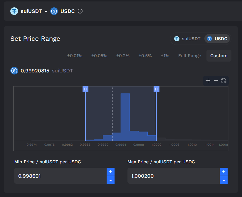Click the Max Price input field
Image resolution: width=242 pixels, height=197 pixels.
tap(174, 176)
